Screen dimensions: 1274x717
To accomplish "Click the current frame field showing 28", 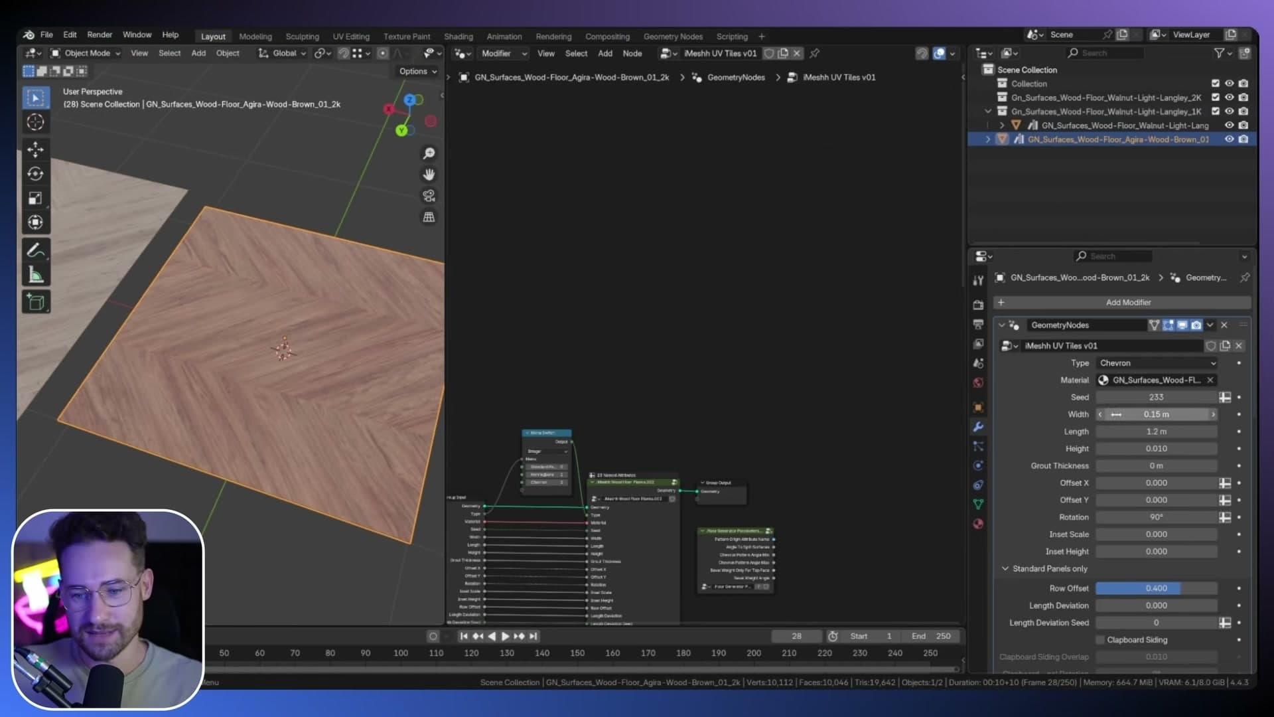I will [796, 636].
